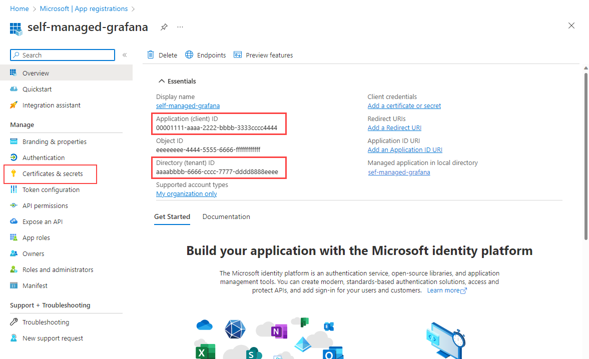The height and width of the screenshot is (359, 589).
Task: Click the App roles icon
Action: pyautogui.click(x=14, y=237)
